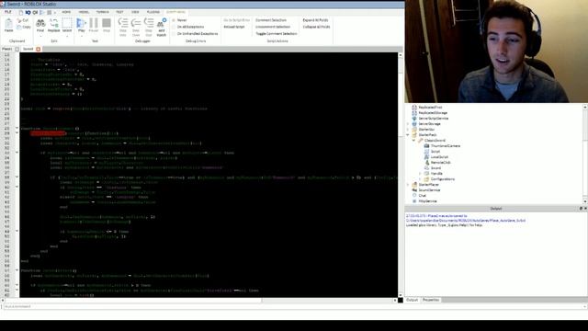The height and width of the screenshot is (331, 588).
Task: Select the On Unhandled Exceptions option
Action: pos(195,34)
